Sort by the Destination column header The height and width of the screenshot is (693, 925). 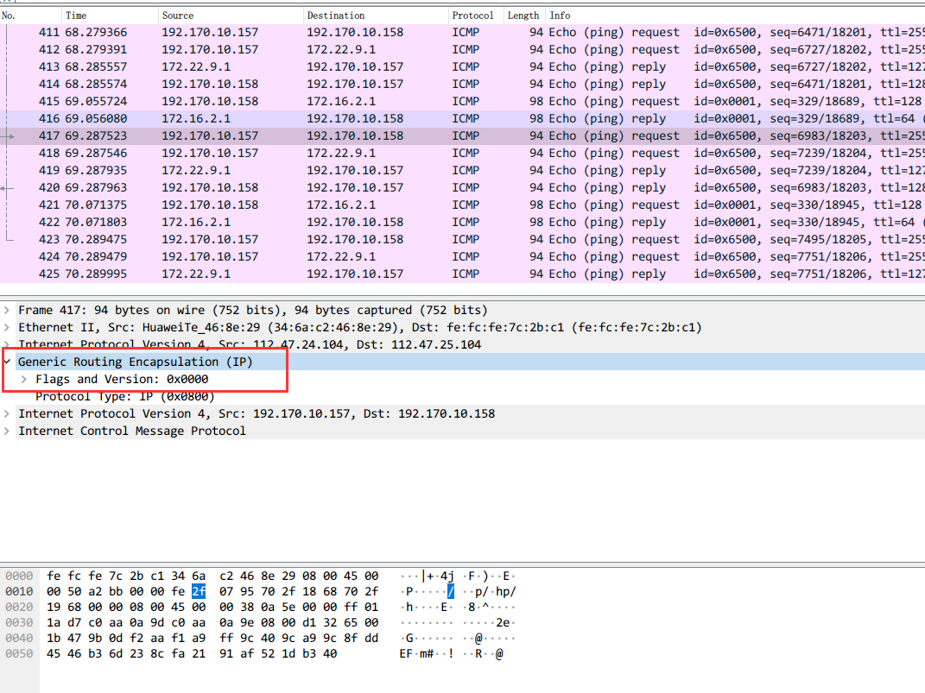tap(376, 16)
